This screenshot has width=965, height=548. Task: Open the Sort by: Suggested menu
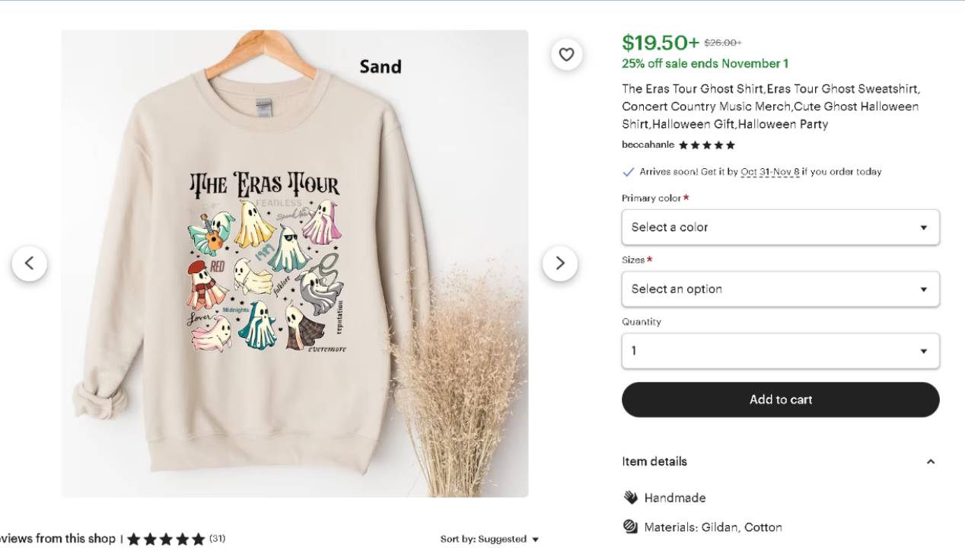pos(489,539)
